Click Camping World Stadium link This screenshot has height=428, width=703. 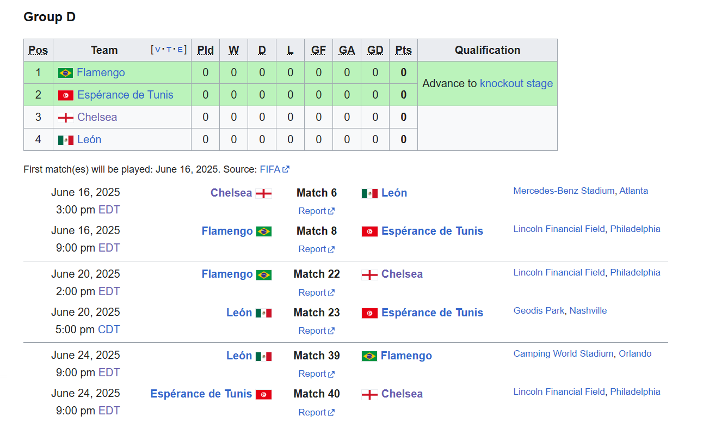point(563,353)
